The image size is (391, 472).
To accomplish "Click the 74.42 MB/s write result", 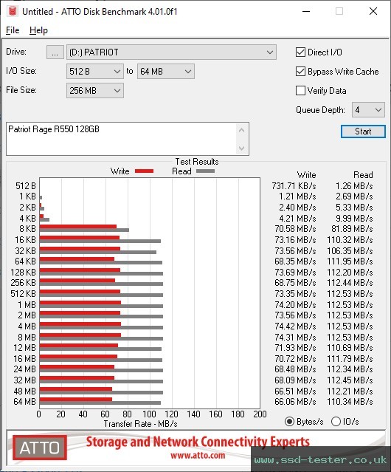I will point(295,326).
